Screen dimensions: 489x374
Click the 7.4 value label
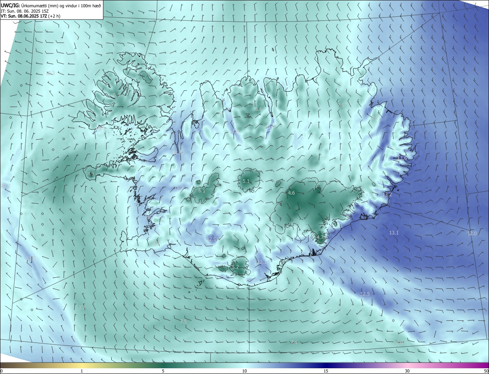(293, 342)
